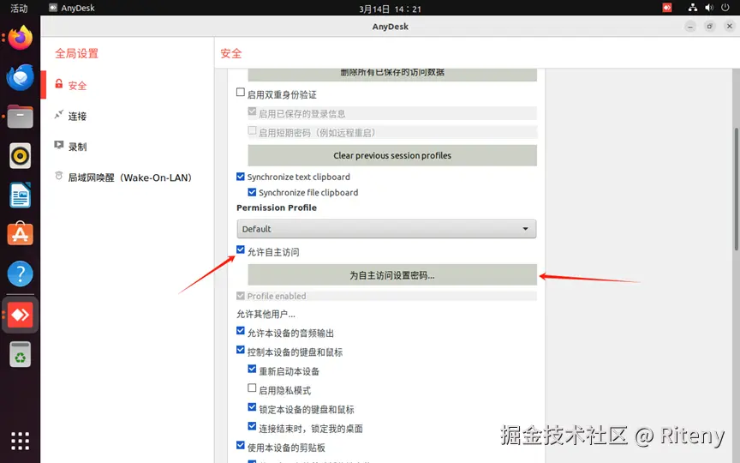Image resolution: width=740 pixels, height=463 pixels.
Task: Click the volume speaker icon in top bar
Action: pos(709,8)
